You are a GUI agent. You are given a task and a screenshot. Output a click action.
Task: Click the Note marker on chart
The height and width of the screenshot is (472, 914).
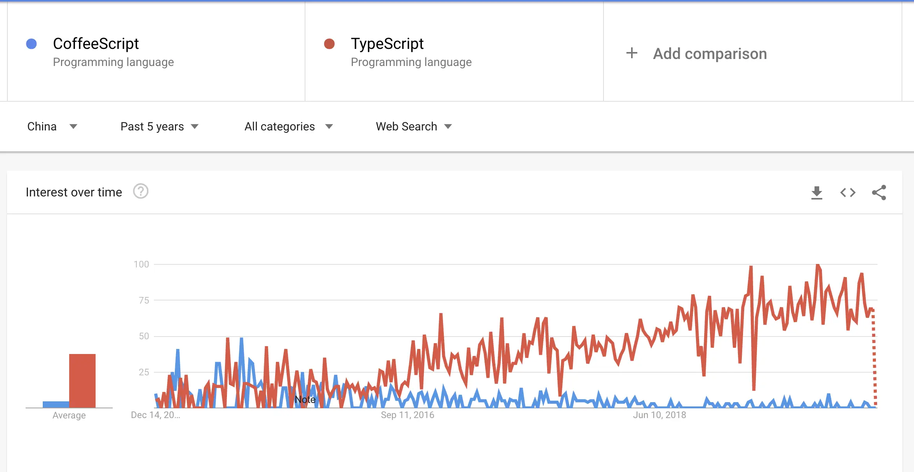coord(305,399)
